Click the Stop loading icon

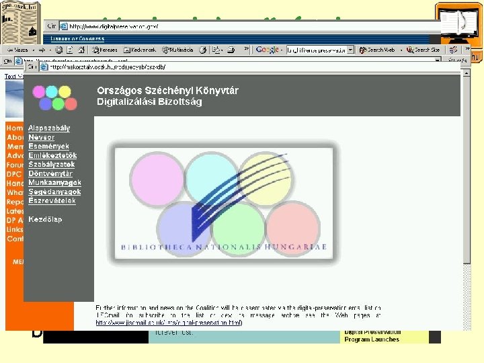pos(58,50)
